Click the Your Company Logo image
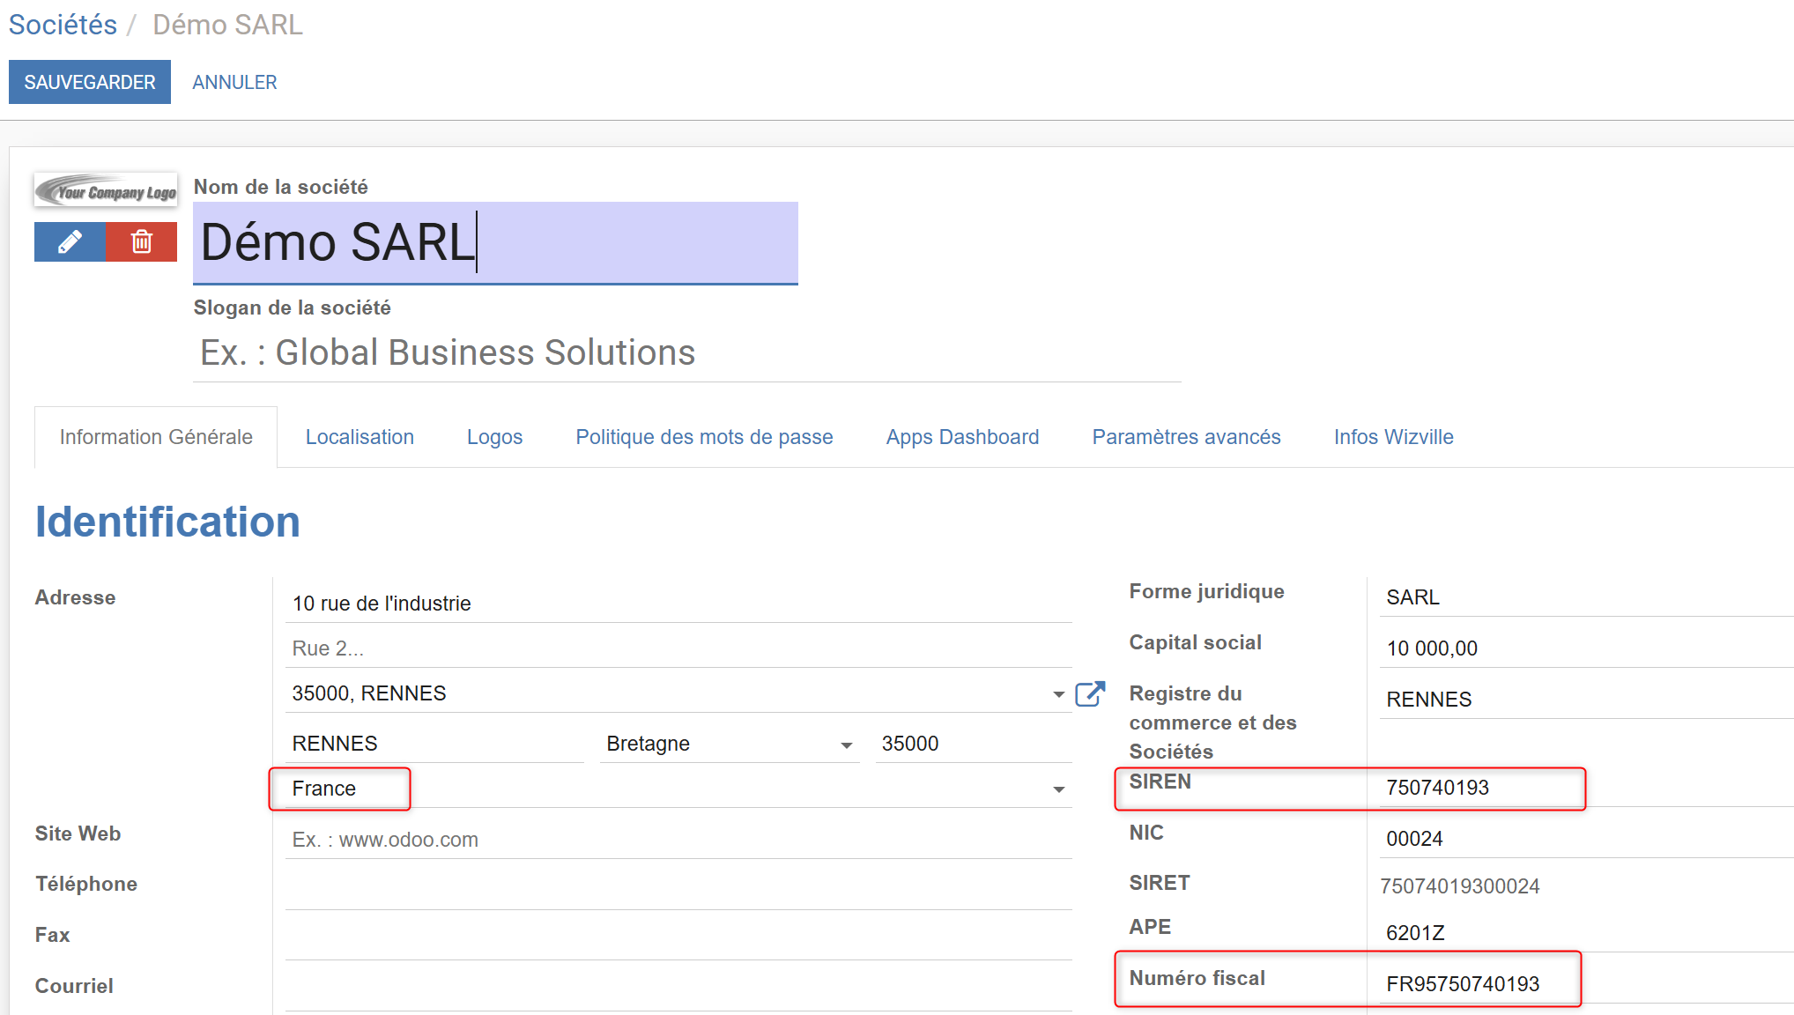 pos(106,190)
